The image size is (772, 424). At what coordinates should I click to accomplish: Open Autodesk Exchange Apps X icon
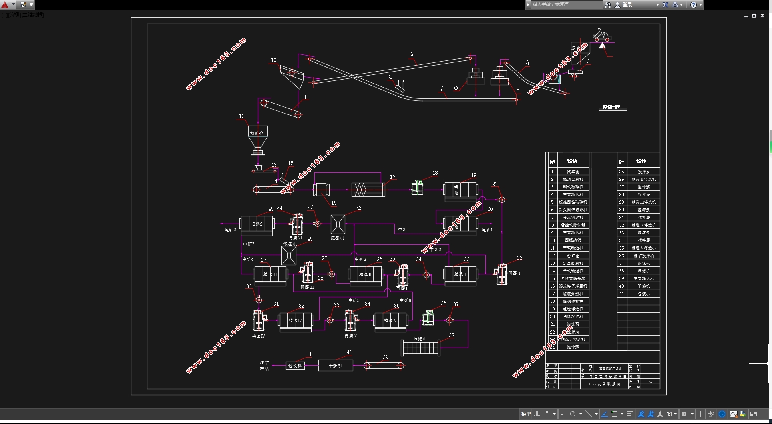click(x=665, y=5)
